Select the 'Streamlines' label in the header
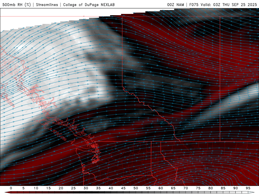 tap(47, 5)
